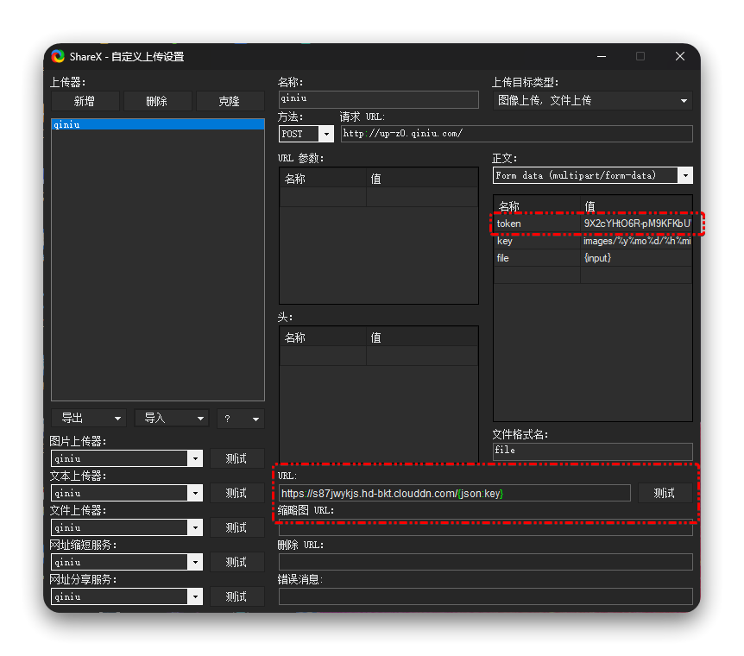Open the 上传目标类型 dropdown
The height and width of the screenshot is (656, 744).
[593, 101]
